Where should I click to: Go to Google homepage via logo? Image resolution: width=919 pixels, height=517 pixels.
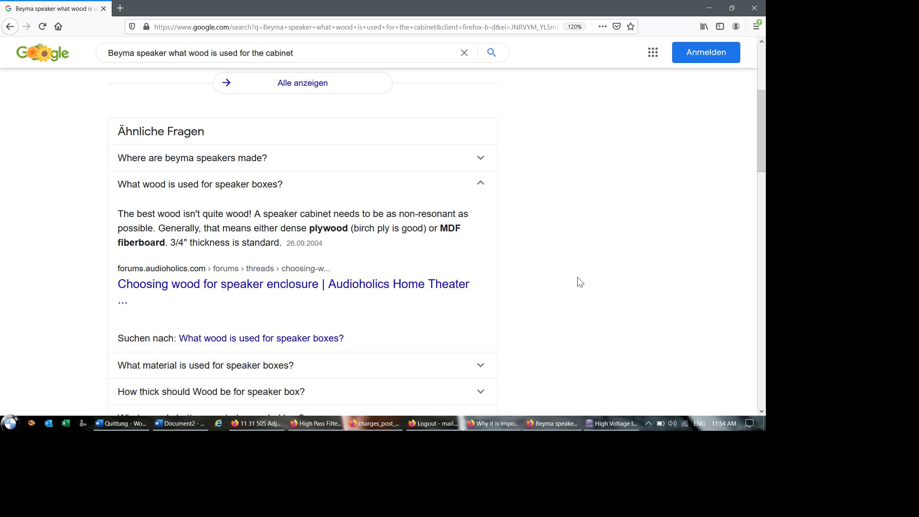(43, 53)
